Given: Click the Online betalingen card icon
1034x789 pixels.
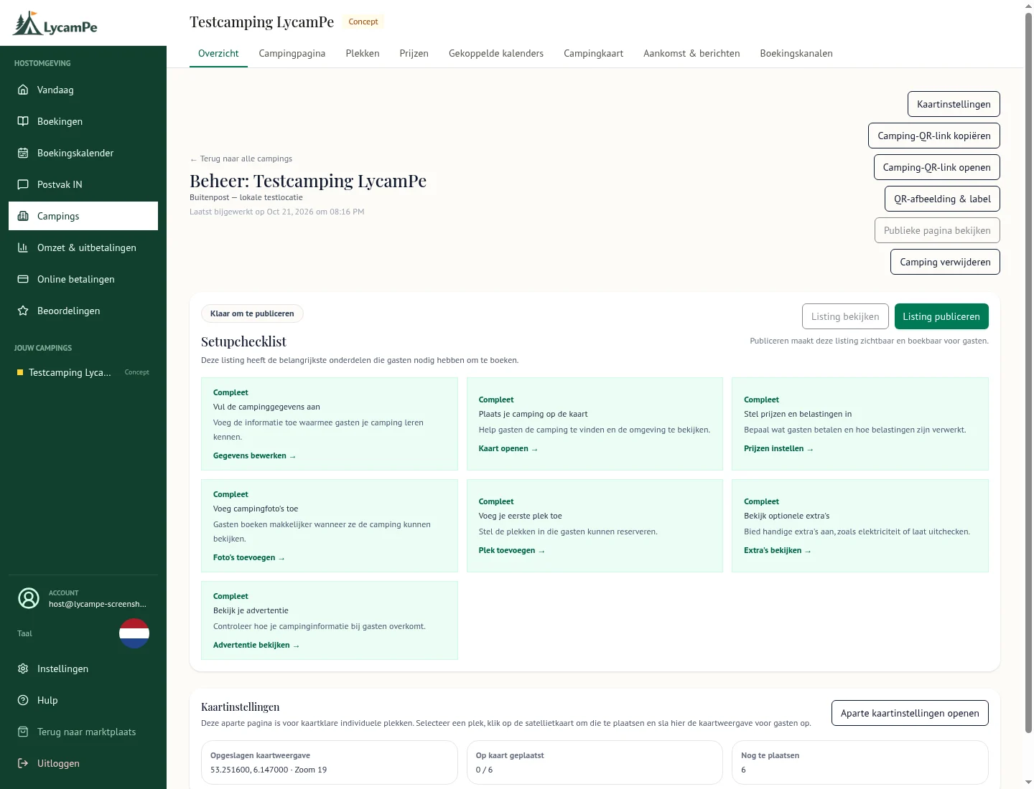Looking at the screenshot, I should coord(23,279).
